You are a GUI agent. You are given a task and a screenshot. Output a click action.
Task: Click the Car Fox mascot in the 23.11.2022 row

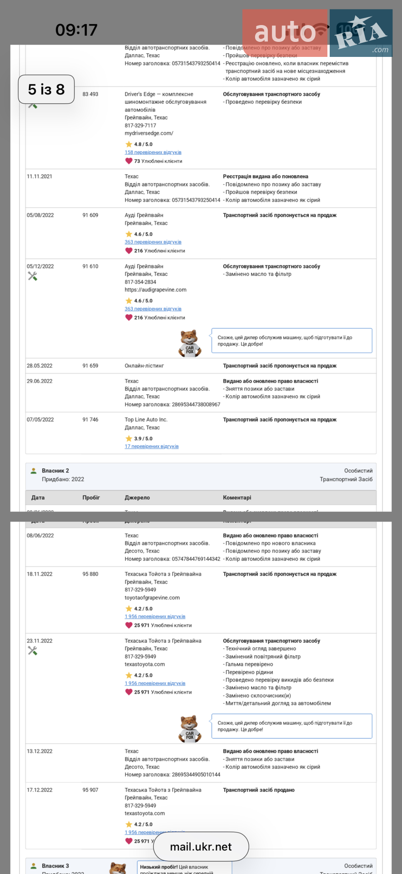190,729
